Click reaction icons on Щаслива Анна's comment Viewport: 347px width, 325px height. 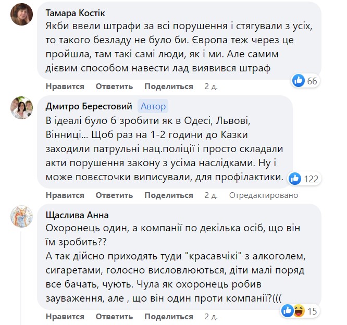(x=293, y=311)
